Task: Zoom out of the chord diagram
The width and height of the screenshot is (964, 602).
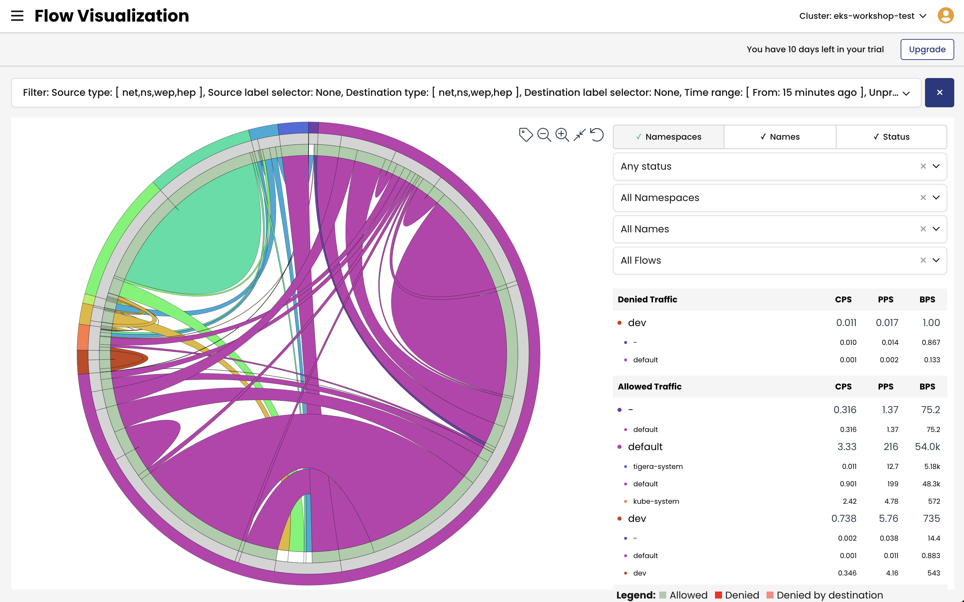Action: tap(544, 134)
